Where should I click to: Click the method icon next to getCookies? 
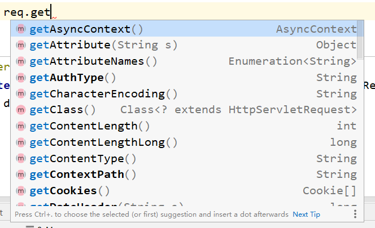coord(21,191)
